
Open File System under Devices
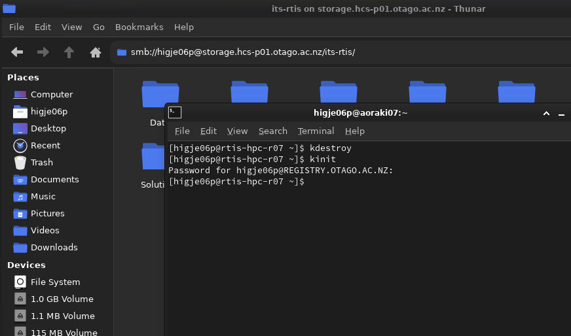click(55, 282)
